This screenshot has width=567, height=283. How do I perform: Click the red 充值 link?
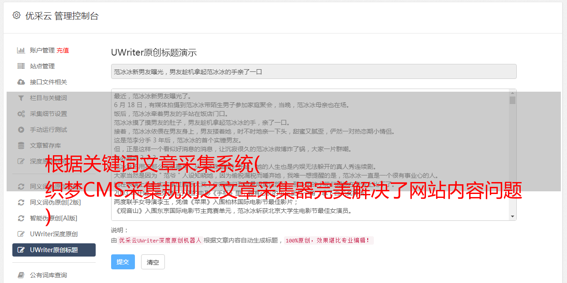[63, 50]
